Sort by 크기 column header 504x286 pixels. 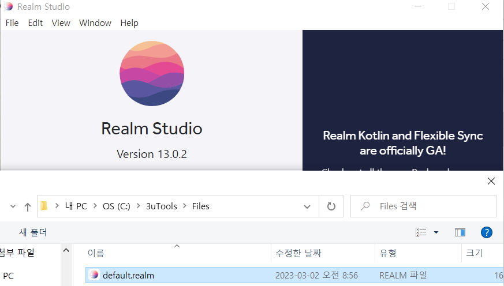pyautogui.click(x=475, y=253)
